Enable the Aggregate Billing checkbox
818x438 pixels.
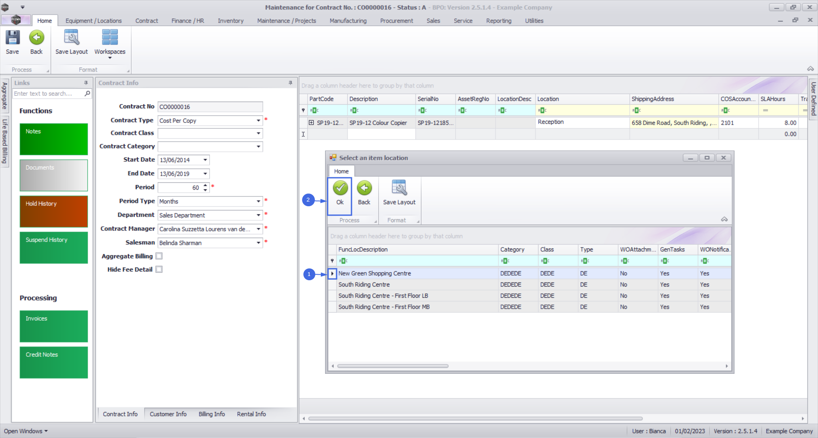(x=159, y=256)
